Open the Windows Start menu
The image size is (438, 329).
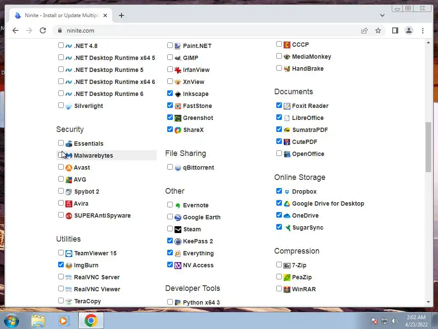(12, 320)
